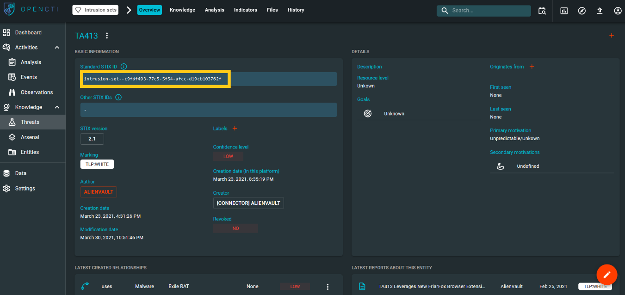Go to Dashboard in sidebar

(x=32, y=32)
